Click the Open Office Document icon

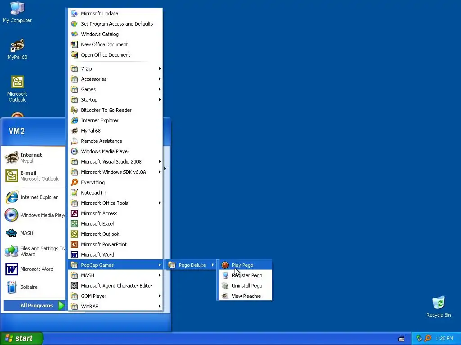pos(74,54)
